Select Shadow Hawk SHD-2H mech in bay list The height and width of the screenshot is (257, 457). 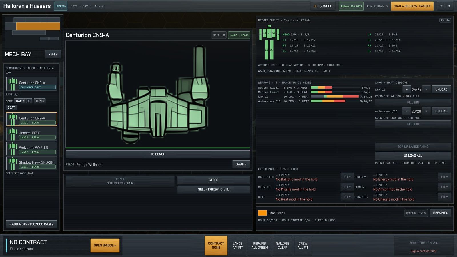(x=31, y=163)
